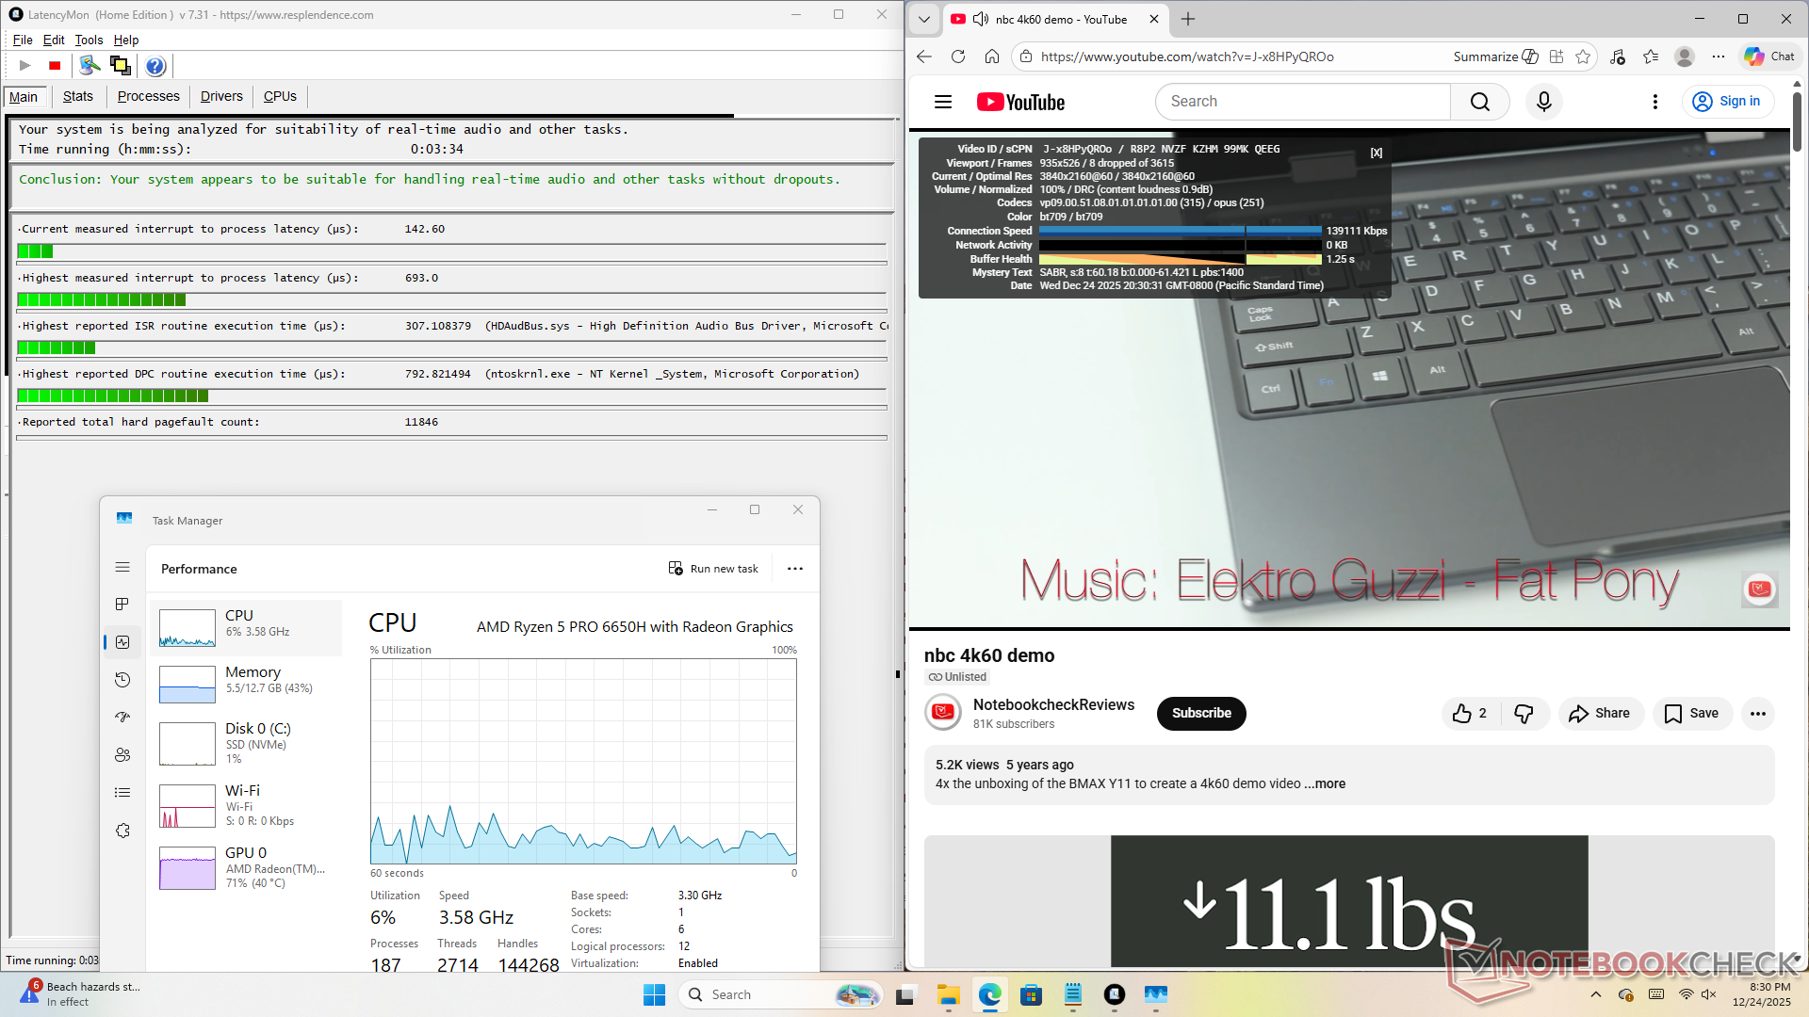The width and height of the screenshot is (1809, 1017).
Task: Click Run new task button
Action: tap(713, 569)
